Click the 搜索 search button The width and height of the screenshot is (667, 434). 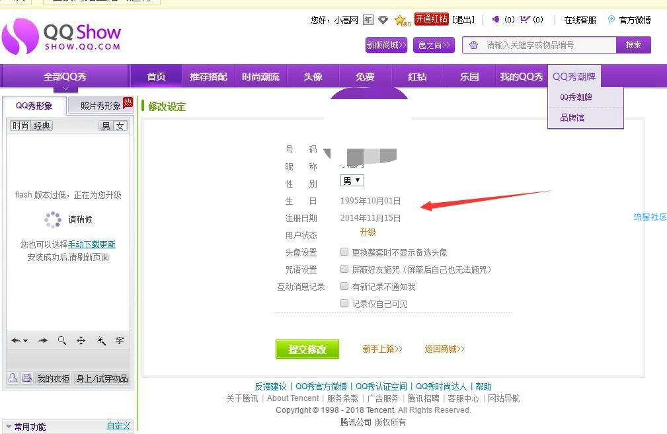point(633,45)
